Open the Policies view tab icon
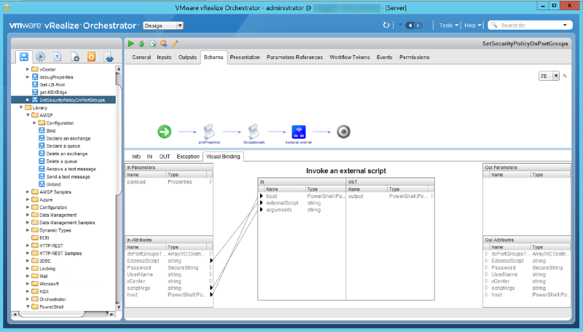Viewport: 583px width, 332px height. [x=58, y=57]
